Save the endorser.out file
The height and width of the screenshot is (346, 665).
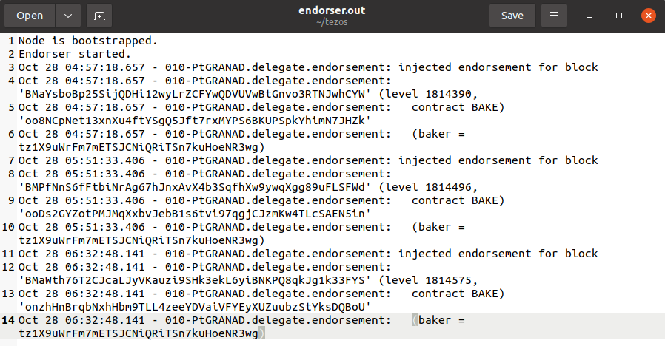512,16
